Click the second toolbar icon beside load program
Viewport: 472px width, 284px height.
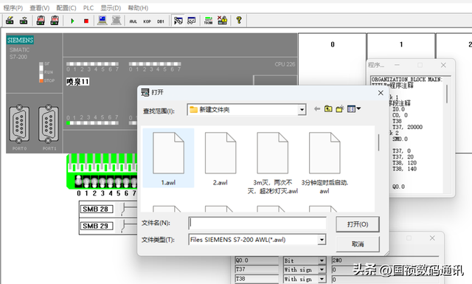(x=24, y=21)
